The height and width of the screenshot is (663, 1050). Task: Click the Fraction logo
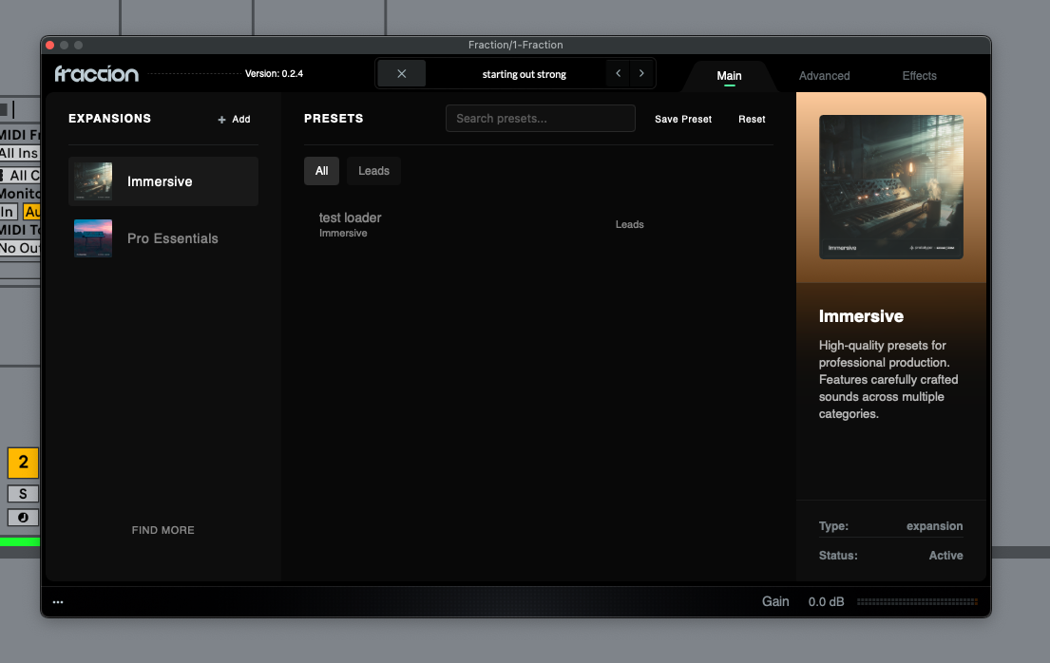(96, 74)
